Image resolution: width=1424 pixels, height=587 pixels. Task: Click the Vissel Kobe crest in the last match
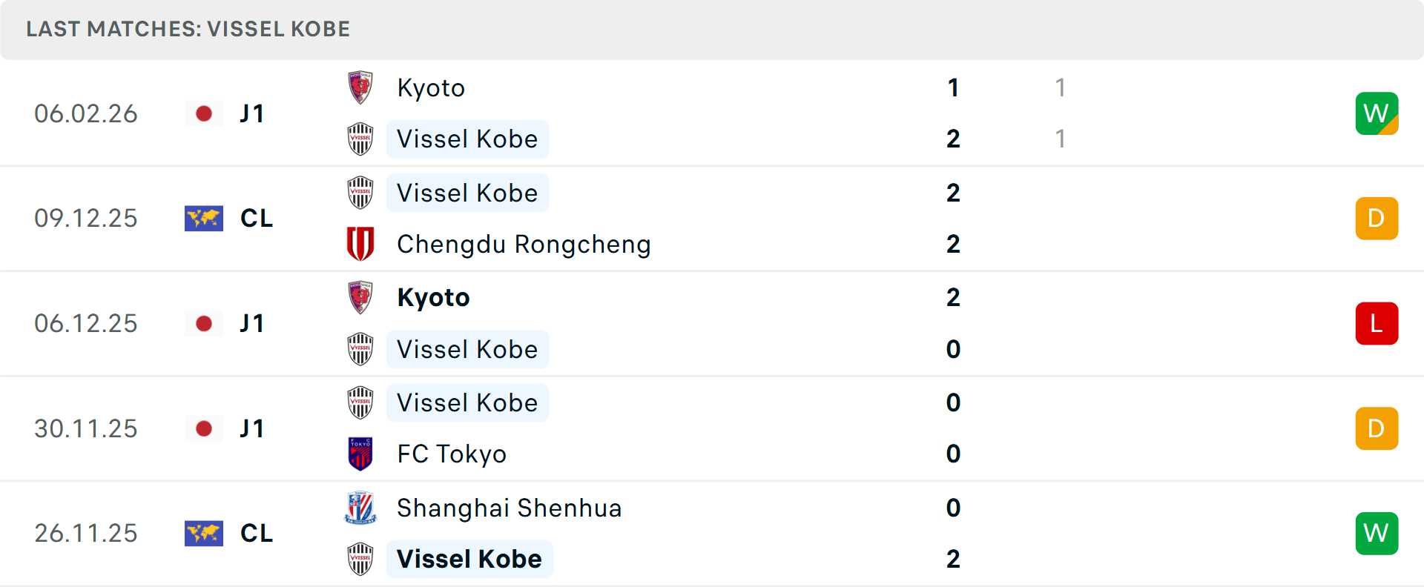(360, 560)
